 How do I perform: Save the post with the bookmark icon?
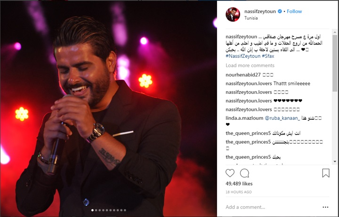[x=326, y=173]
